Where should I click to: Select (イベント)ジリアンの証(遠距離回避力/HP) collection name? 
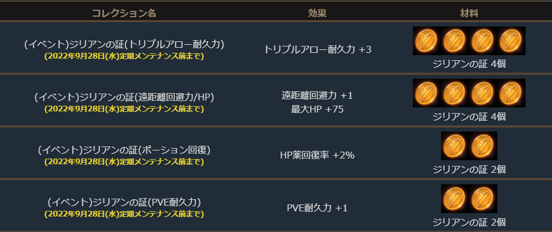click(124, 97)
